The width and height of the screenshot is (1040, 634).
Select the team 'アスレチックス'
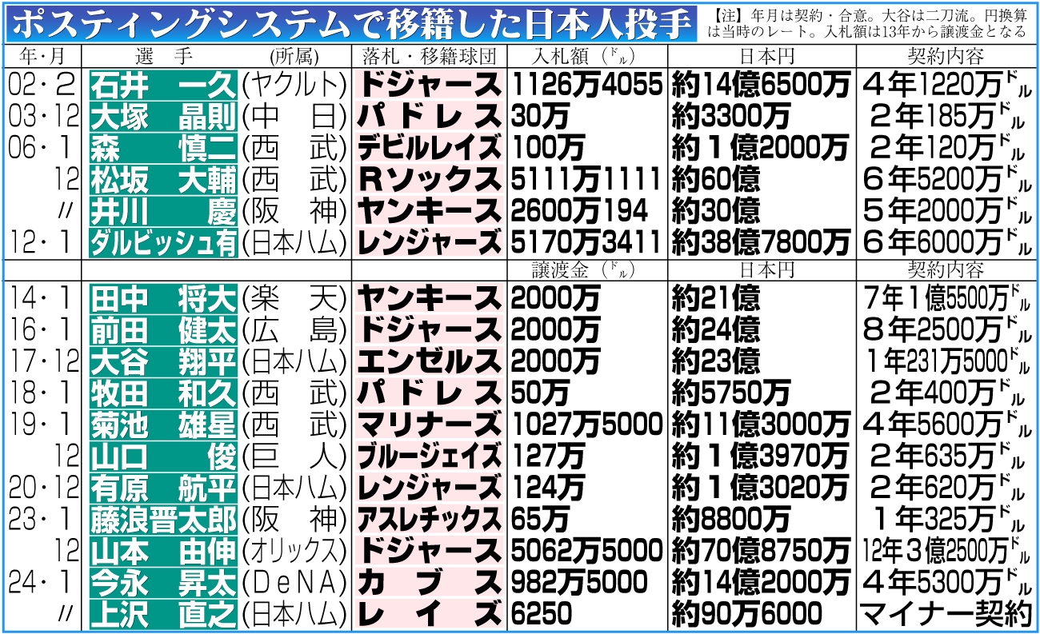(430, 520)
